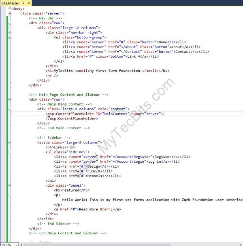
Task: Click the Sidebar comment line
Action: click(54, 138)
